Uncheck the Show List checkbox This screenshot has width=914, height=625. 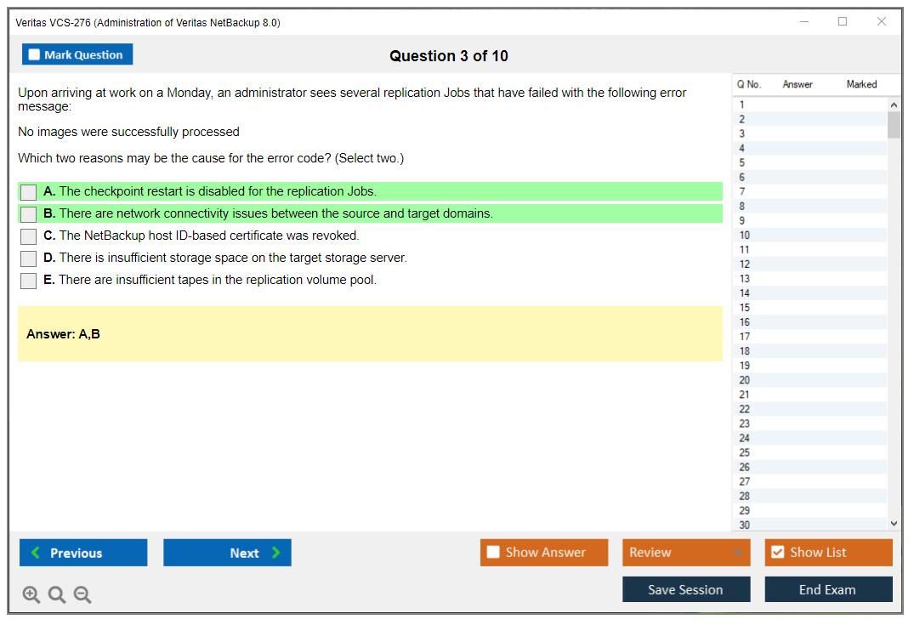[x=777, y=553]
